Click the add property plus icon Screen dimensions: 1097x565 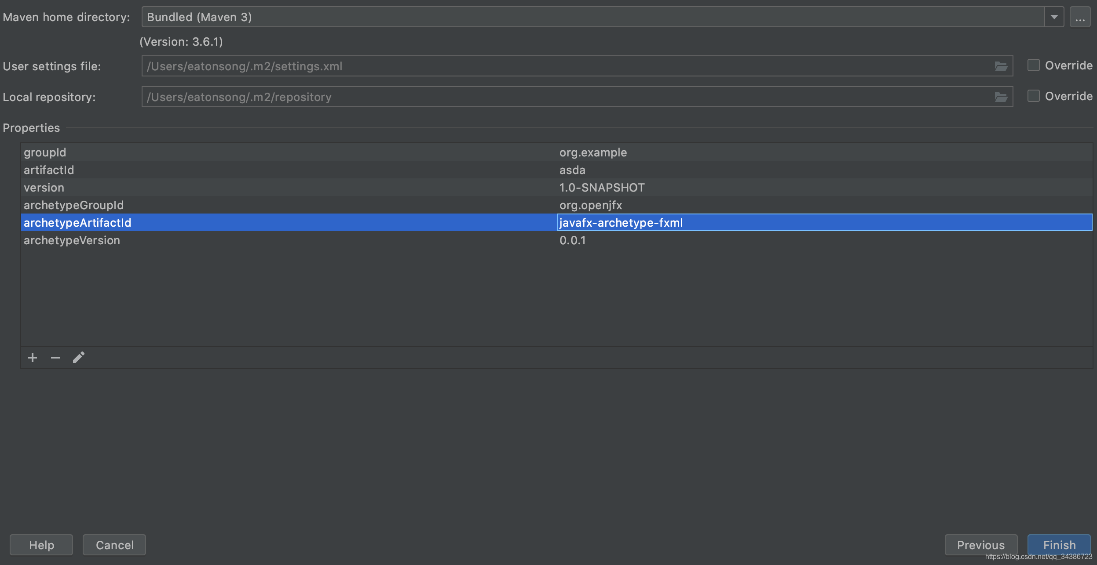pos(33,358)
